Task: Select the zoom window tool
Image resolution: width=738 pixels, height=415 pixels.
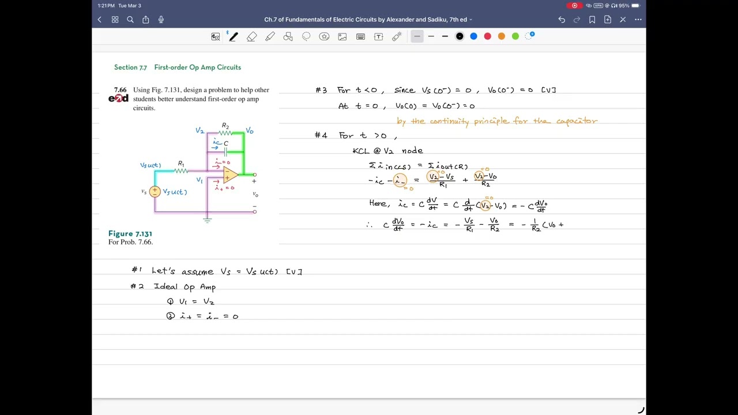Action: click(216, 36)
